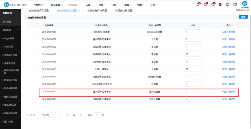
Task: Click cell 虚拟仓订单-扫描发货
Action: pos(102,84)
